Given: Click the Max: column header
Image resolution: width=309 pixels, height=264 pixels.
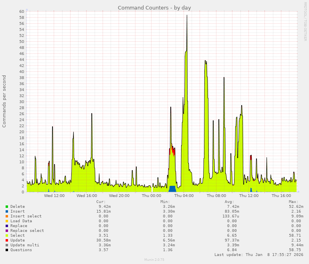Looking at the screenshot, I should tap(293, 202).
